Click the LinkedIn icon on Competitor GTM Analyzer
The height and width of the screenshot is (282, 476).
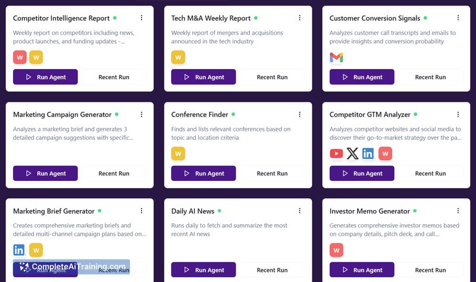[368, 153]
